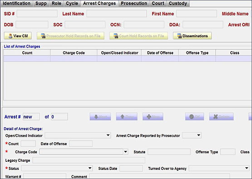Focus the Last Name field
The image size is (252, 179).
[117, 14]
